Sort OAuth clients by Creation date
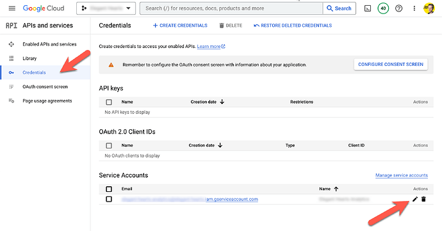 206,145
